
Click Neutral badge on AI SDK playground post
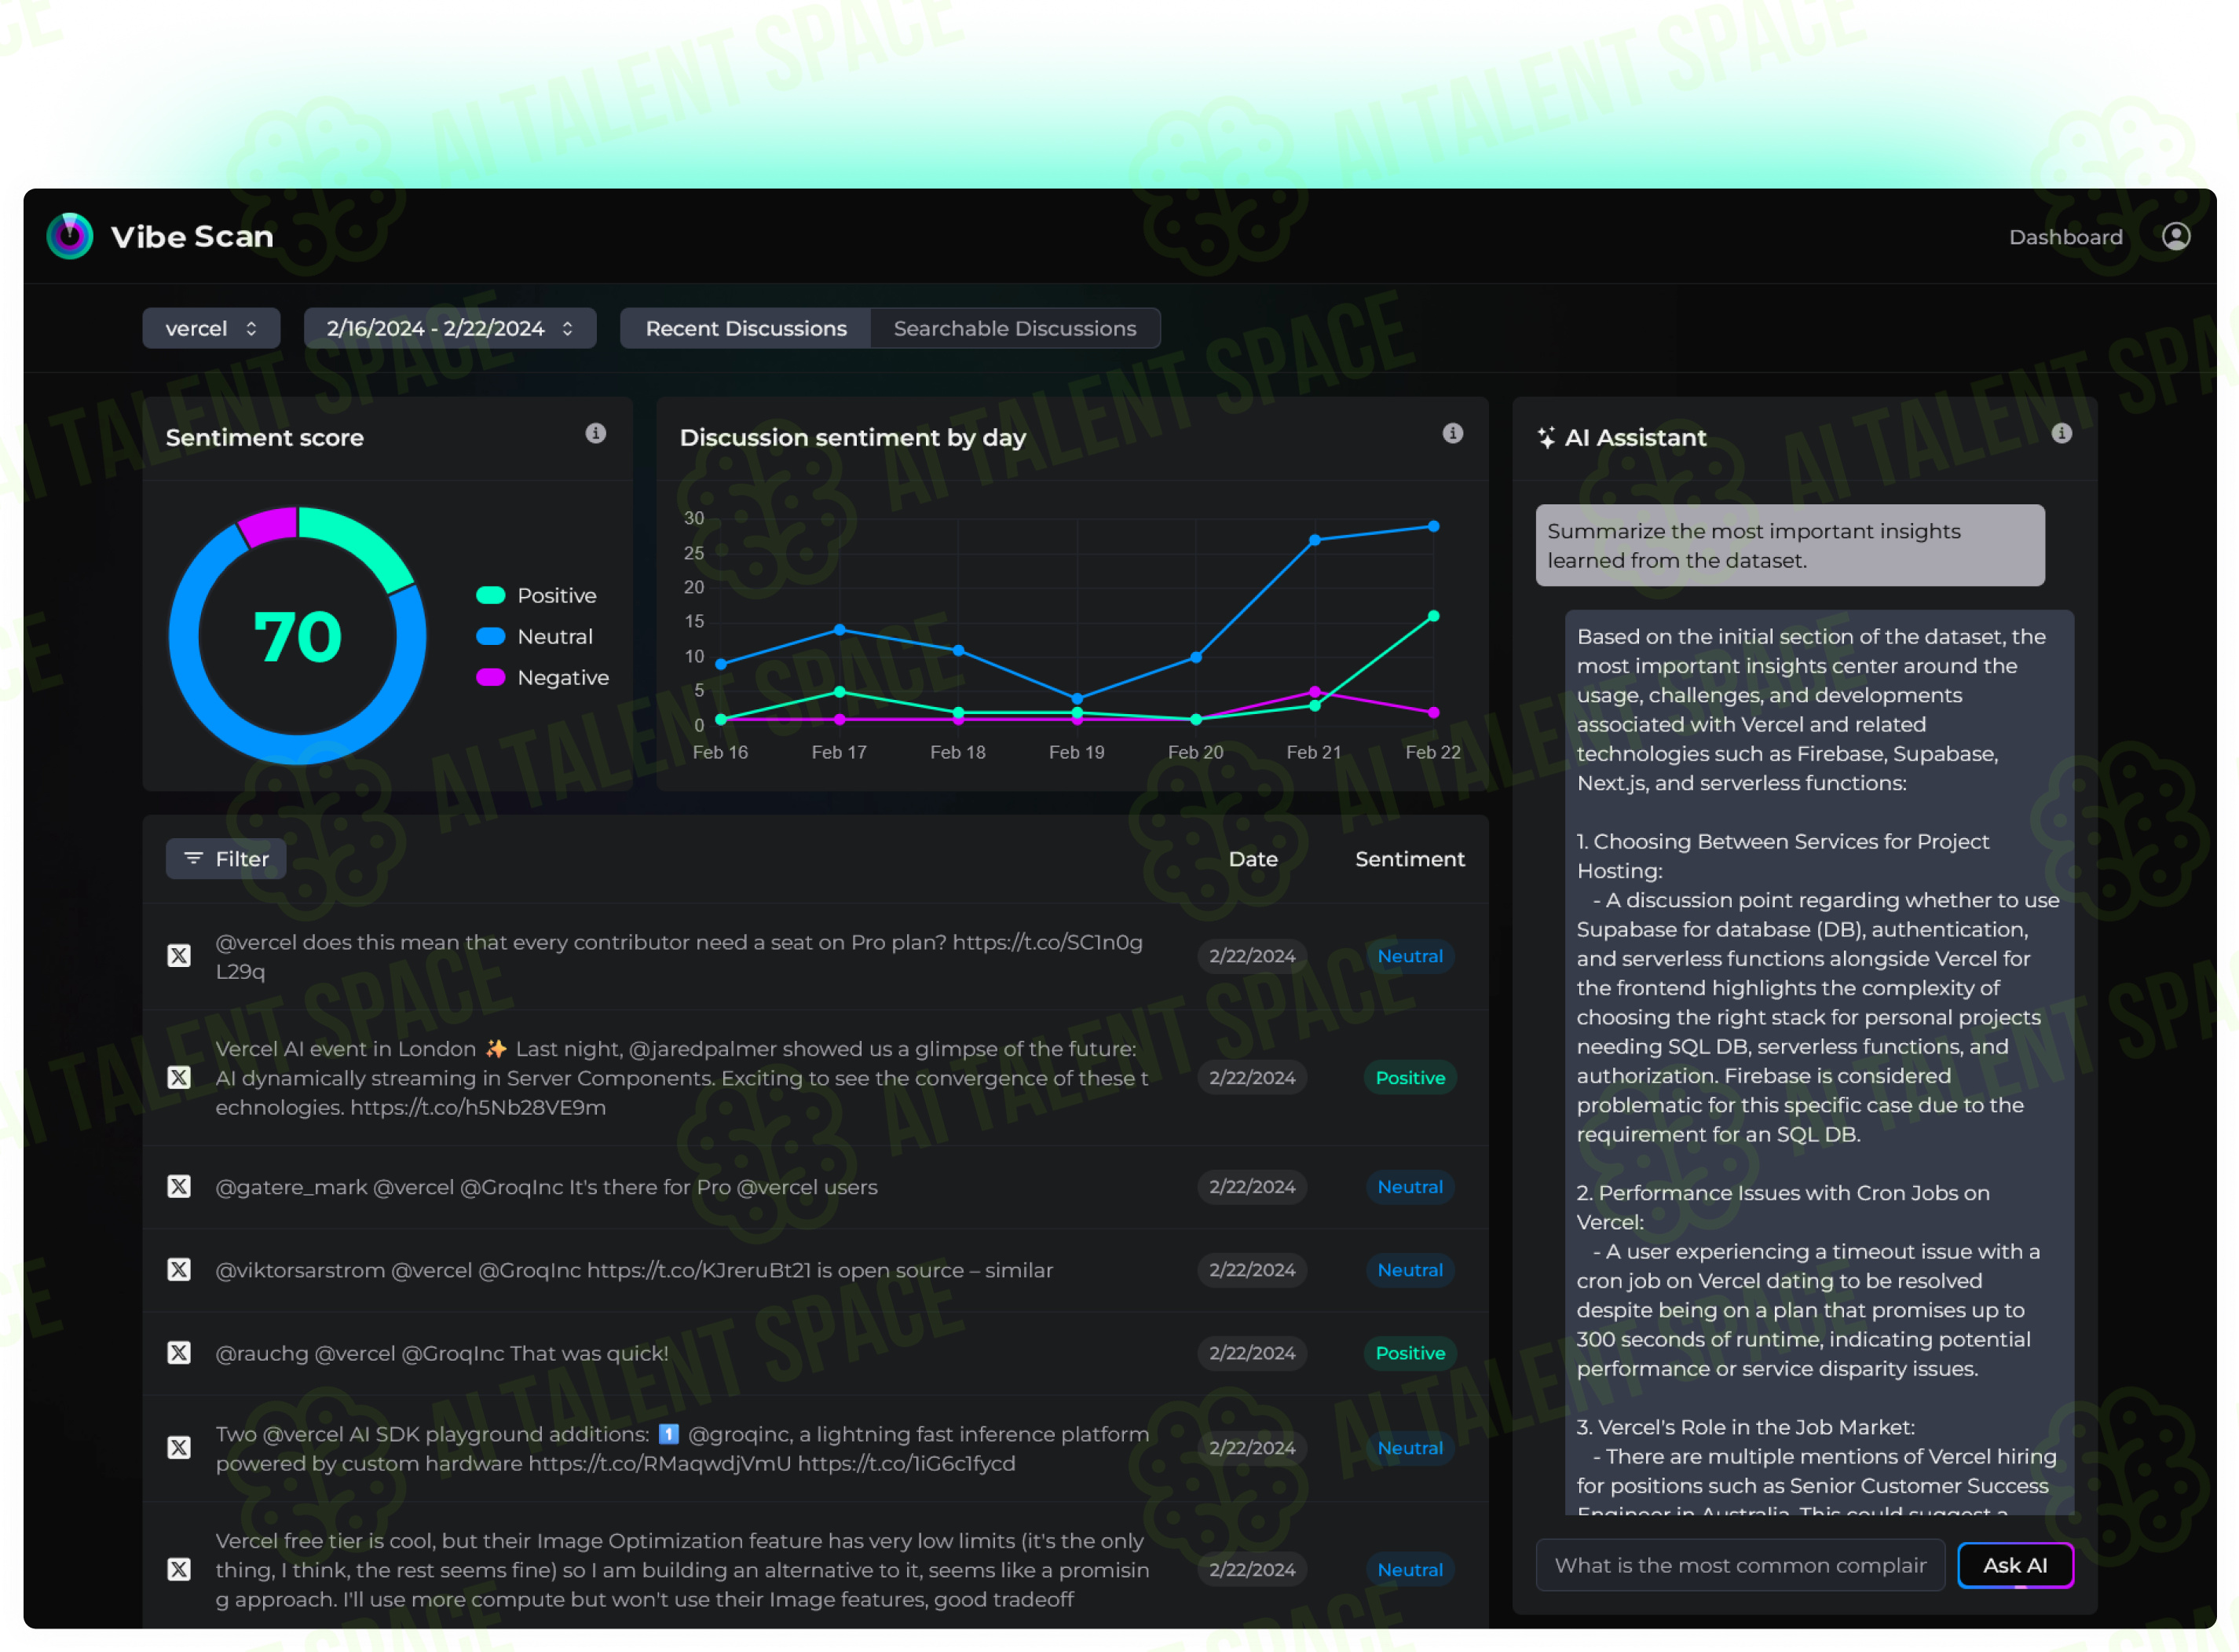pos(1410,1448)
